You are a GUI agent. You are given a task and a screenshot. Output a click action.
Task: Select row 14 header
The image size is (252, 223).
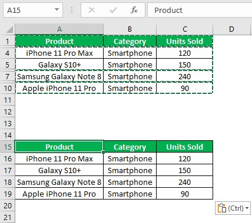tap(8, 135)
